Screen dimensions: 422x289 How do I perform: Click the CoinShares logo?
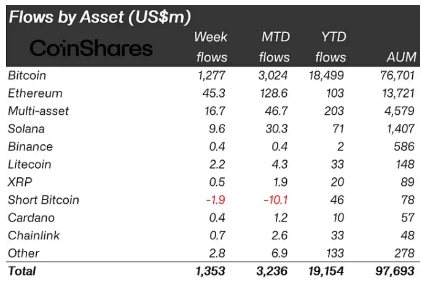[90, 48]
